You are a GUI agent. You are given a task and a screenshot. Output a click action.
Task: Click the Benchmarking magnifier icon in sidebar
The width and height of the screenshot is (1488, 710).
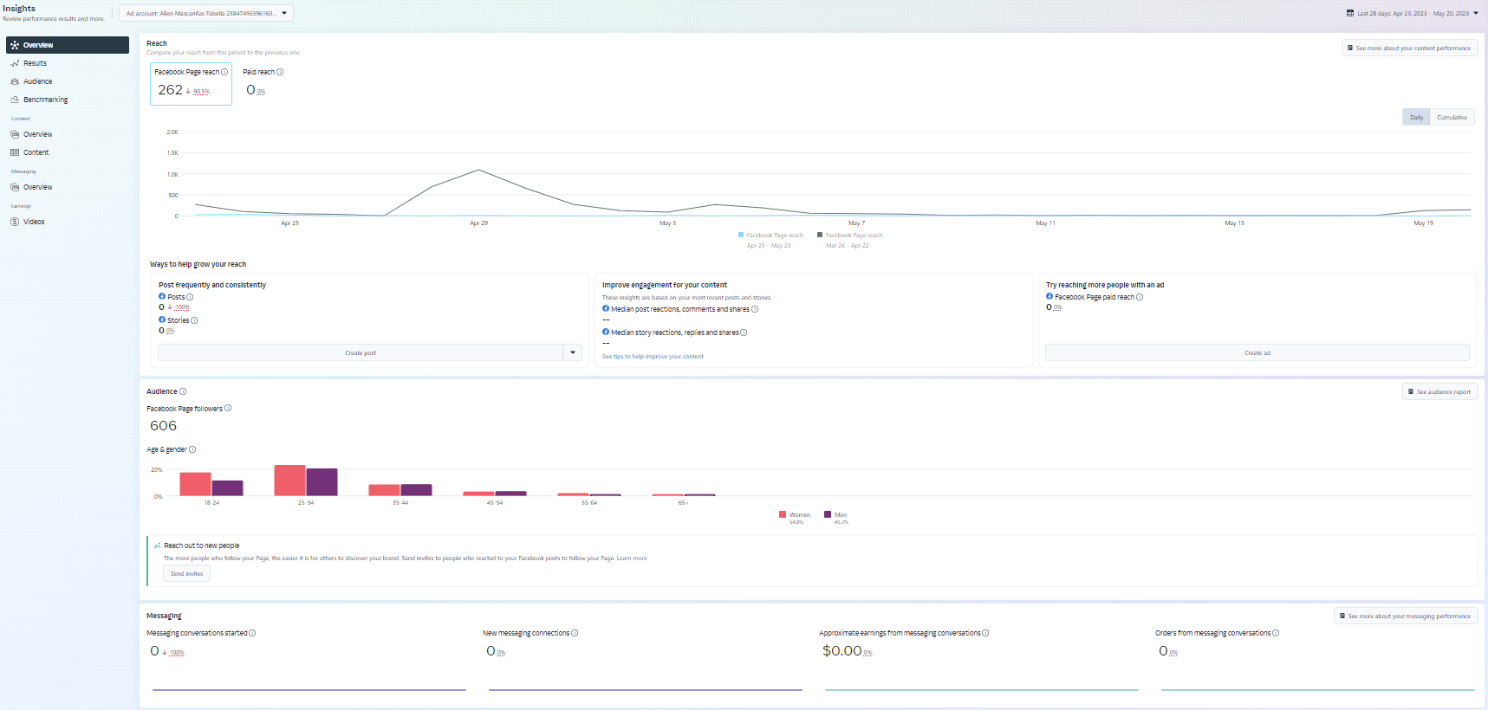coord(15,100)
